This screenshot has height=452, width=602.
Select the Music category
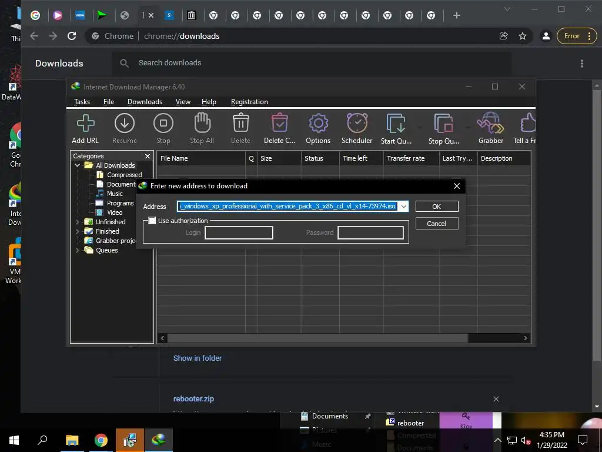click(115, 194)
